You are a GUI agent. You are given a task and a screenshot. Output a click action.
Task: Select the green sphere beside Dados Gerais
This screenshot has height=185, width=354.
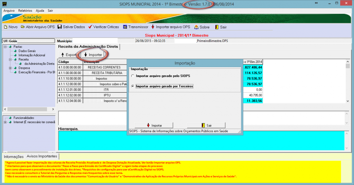click(15, 51)
